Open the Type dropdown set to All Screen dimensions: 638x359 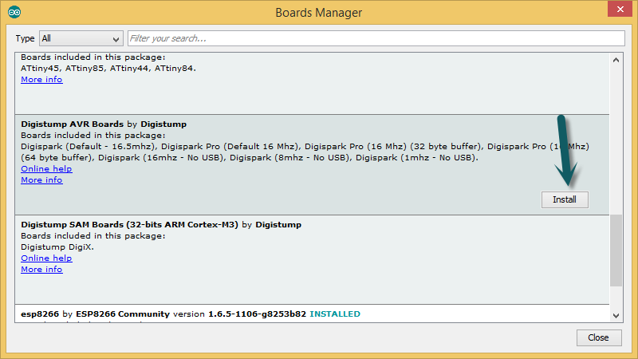pyautogui.click(x=81, y=38)
